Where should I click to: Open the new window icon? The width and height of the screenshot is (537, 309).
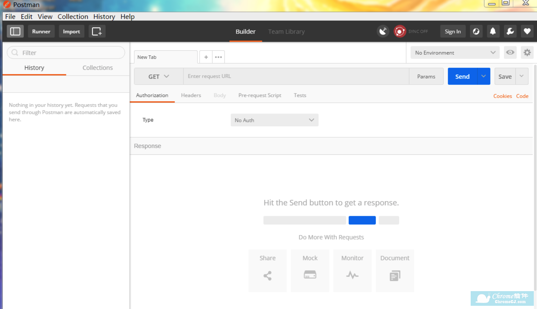click(97, 31)
